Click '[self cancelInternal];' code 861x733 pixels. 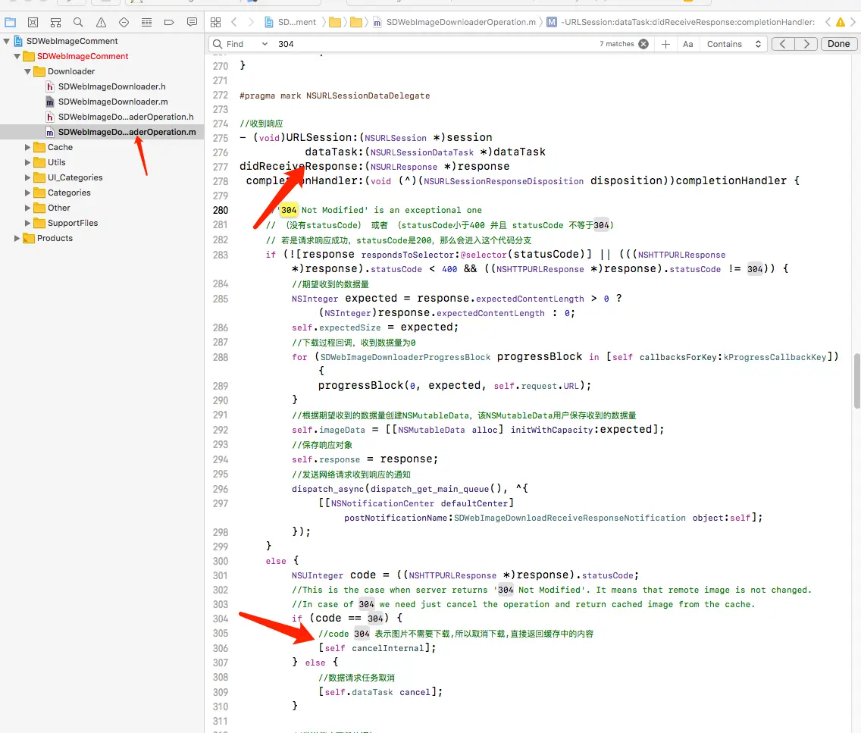377,648
